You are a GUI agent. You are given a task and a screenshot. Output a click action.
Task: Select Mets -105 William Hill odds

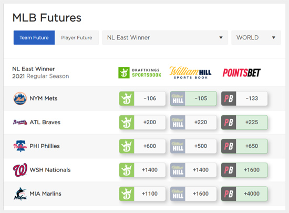click(201, 98)
